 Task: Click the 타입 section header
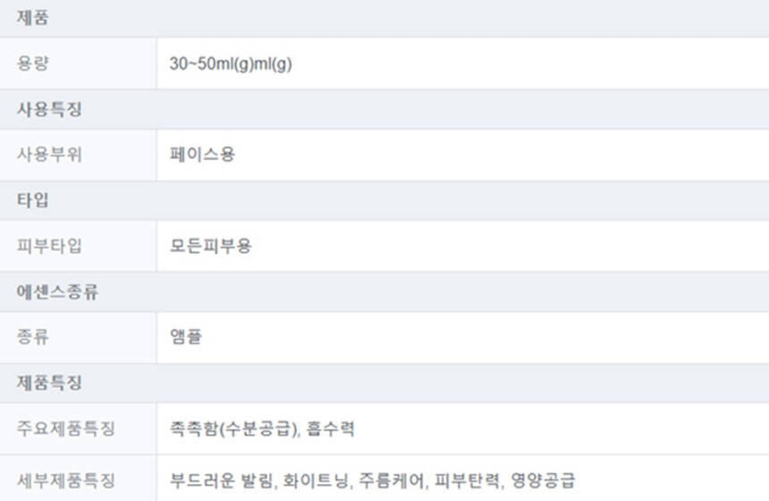[x=33, y=200]
